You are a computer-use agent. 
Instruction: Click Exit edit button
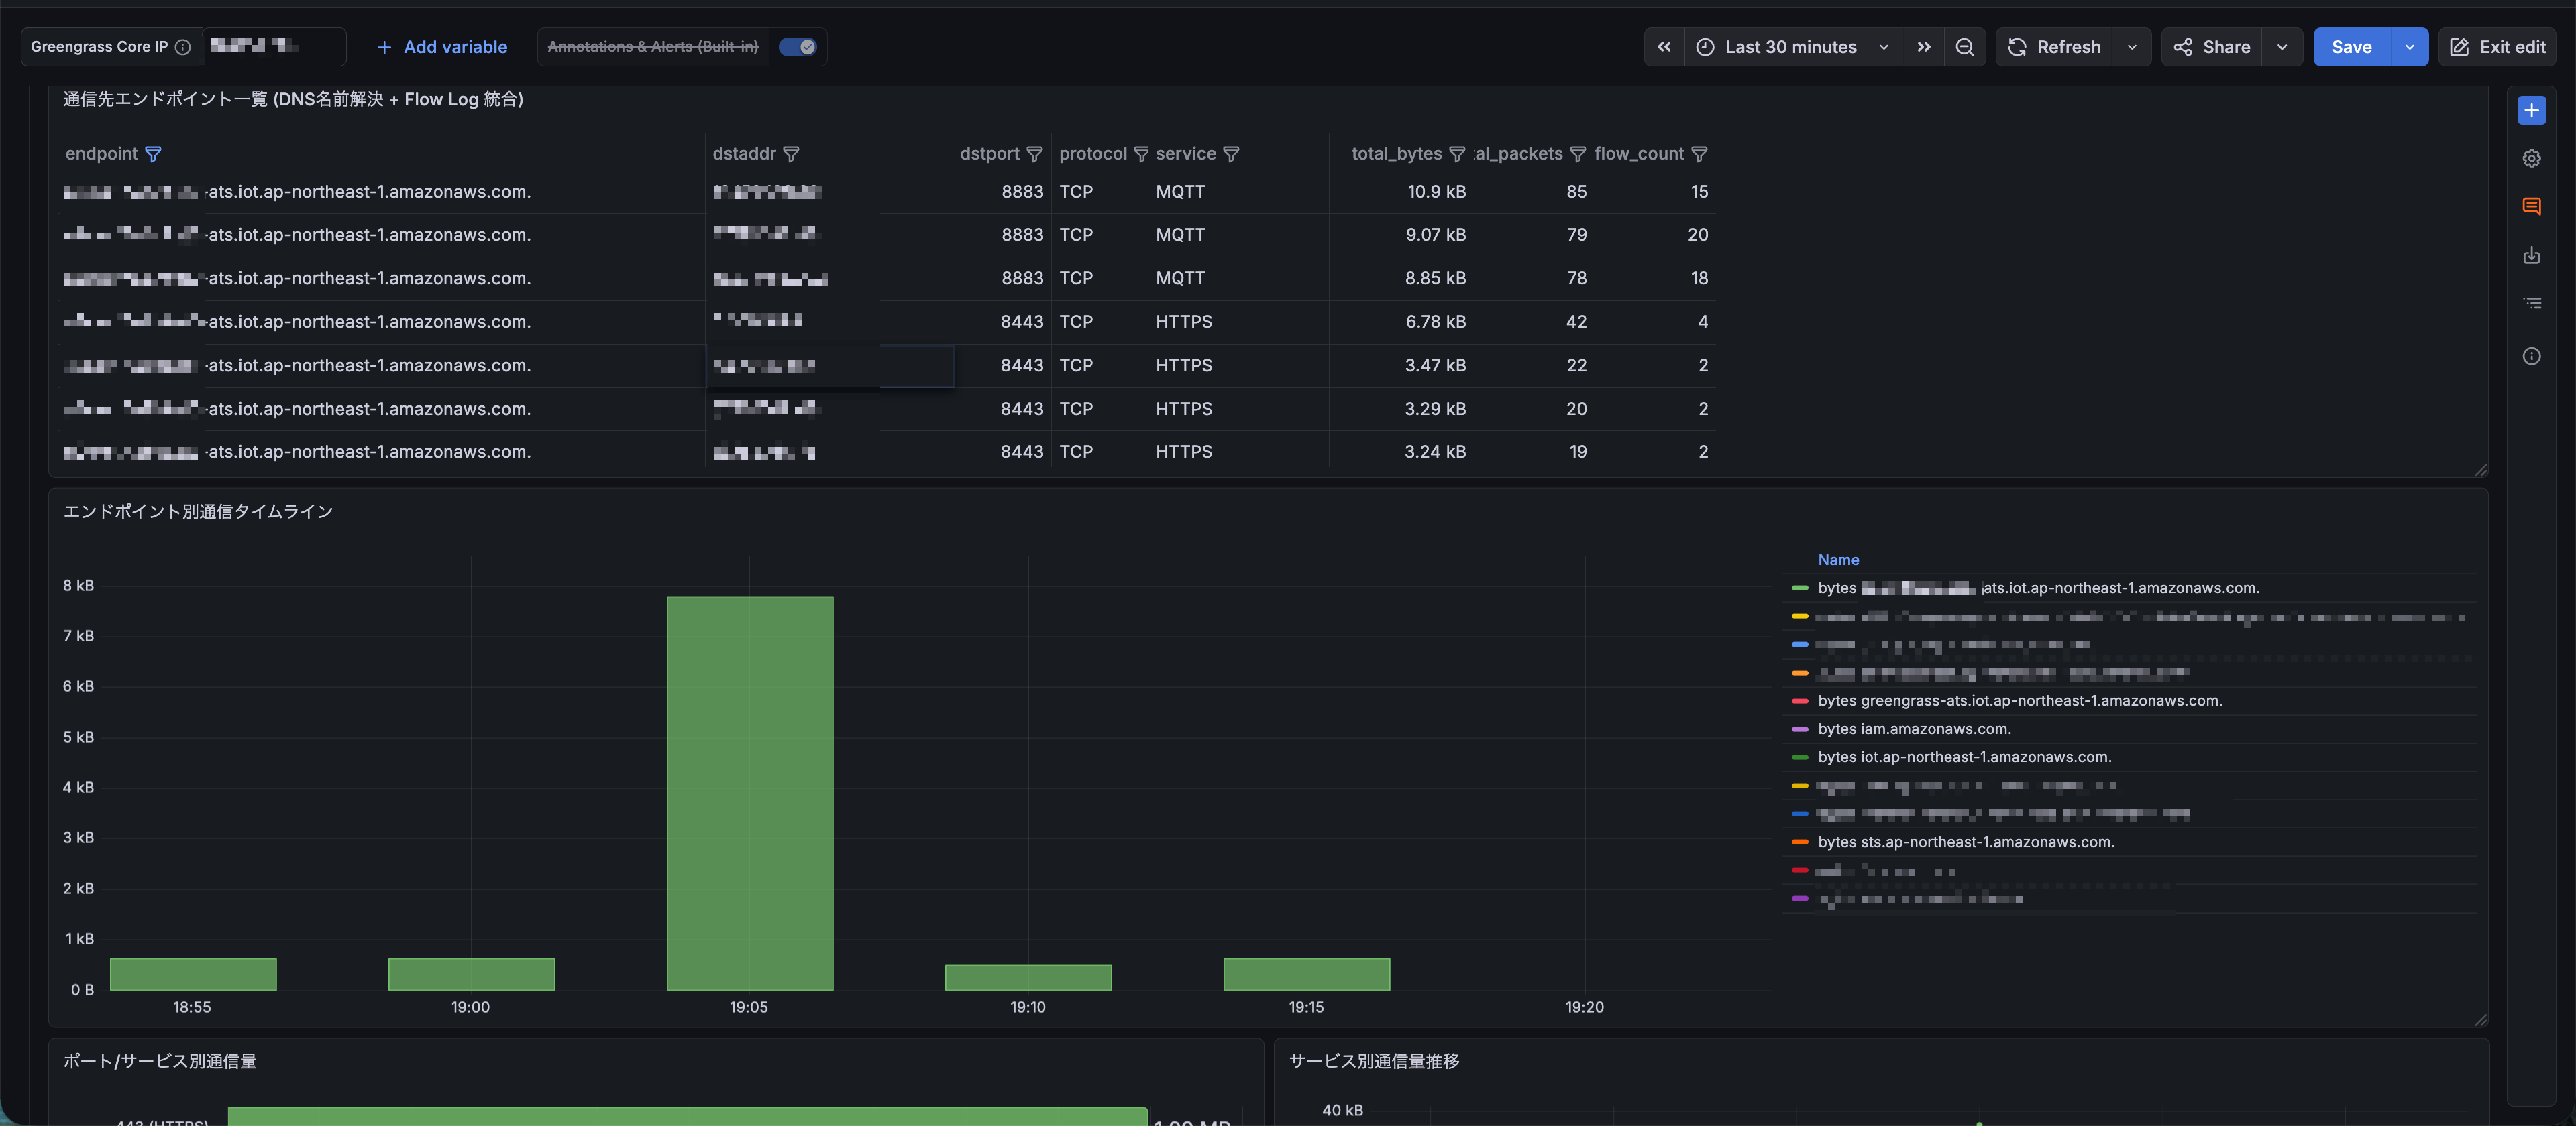[2497, 47]
